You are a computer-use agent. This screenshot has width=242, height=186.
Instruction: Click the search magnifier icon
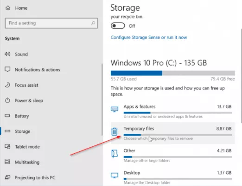pyautogui.click(x=93, y=23)
